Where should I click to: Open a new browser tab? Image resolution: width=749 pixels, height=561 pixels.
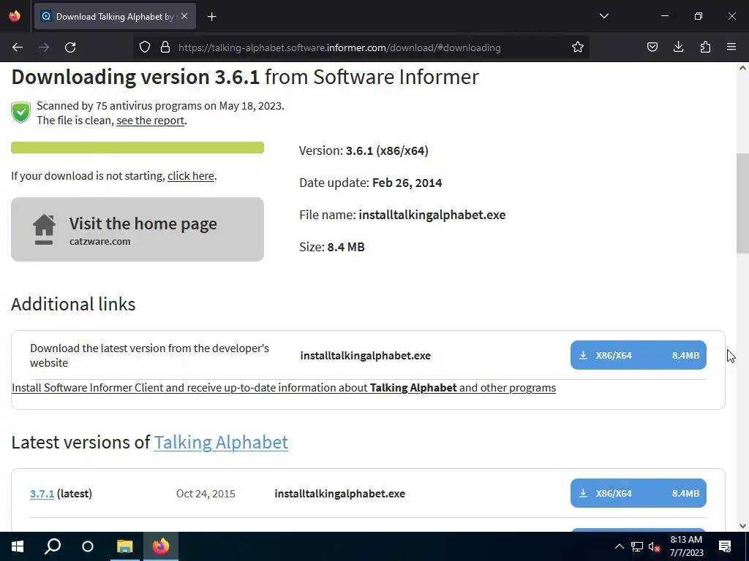click(x=212, y=17)
